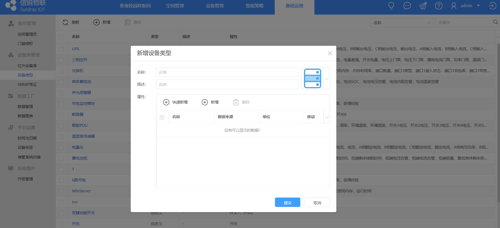Image resolution: width=500 pixels, height=228 pixels.
Task: Click the 系统维护 sidebar icon
Action: point(11,168)
